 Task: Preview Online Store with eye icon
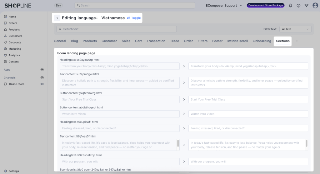click(x=42, y=84)
